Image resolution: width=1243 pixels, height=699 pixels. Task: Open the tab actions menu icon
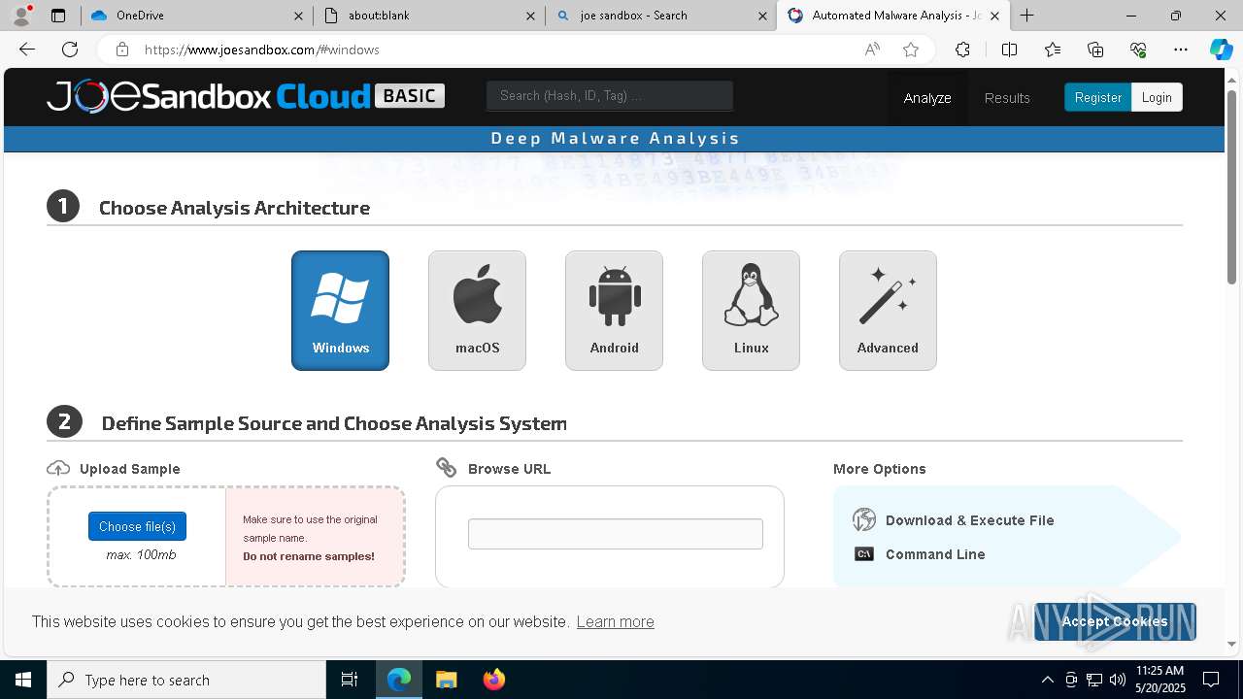[58, 16]
